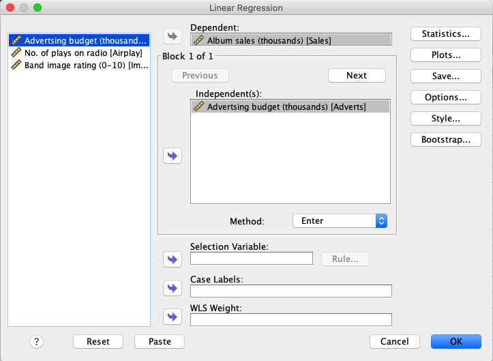The image size is (493, 361).
Task: Open the Method dropdown showing Enter
Action: pos(340,220)
